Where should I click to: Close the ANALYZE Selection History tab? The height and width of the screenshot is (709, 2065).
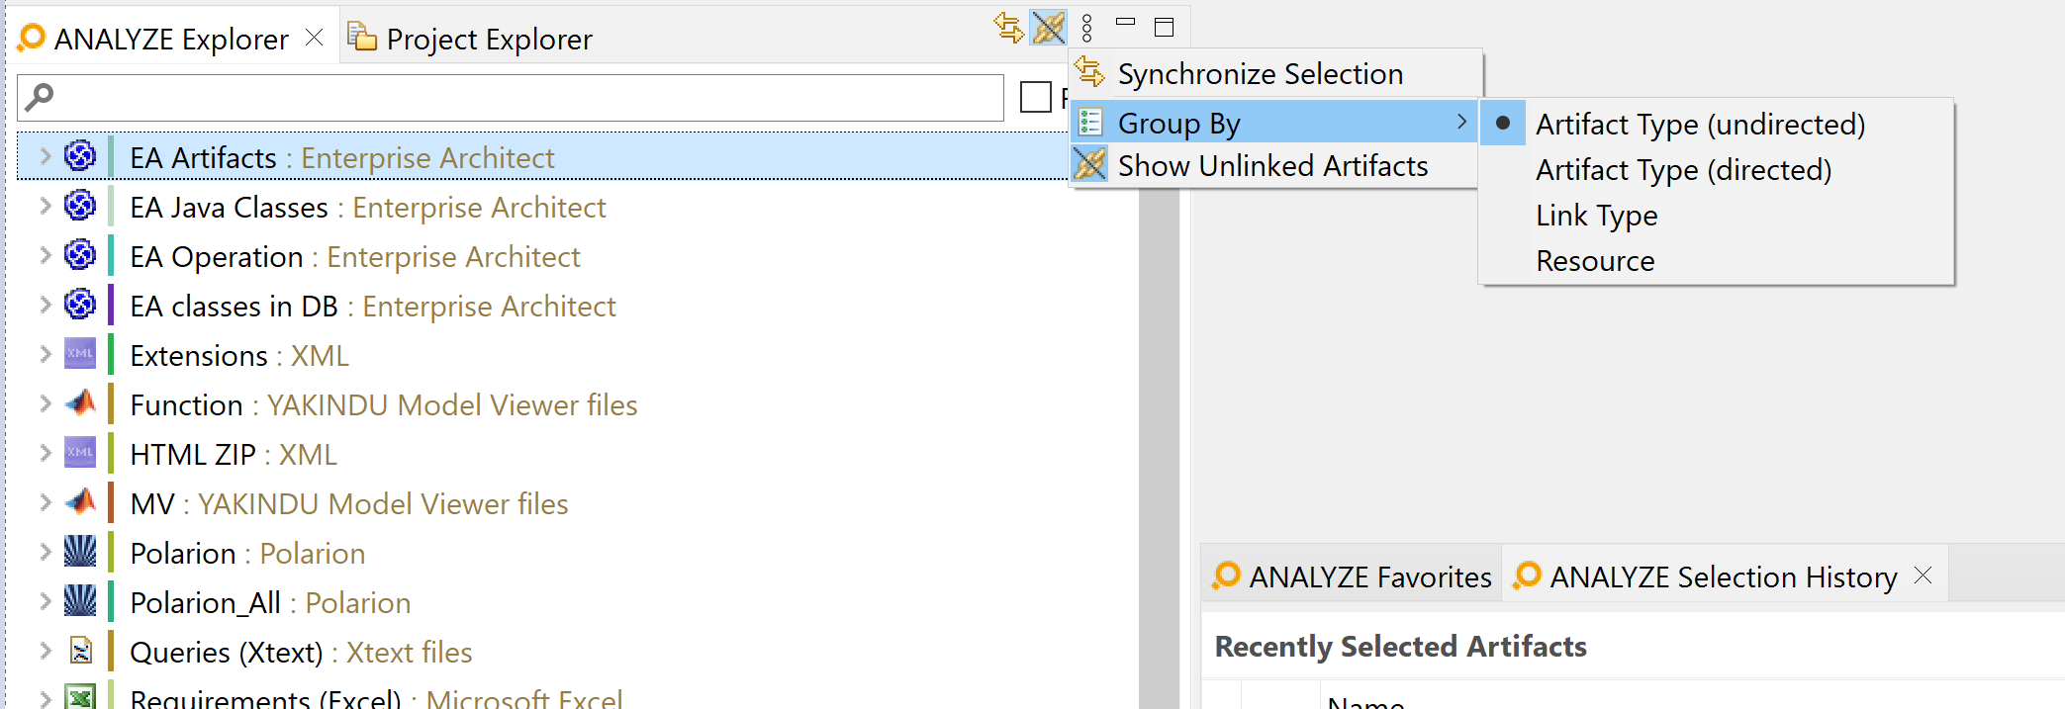1923,575
